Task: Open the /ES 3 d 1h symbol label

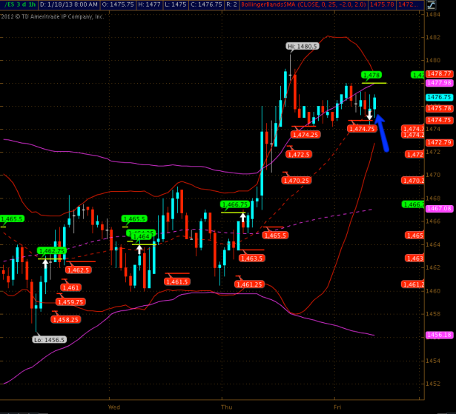Action: pyautogui.click(x=18, y=4)
